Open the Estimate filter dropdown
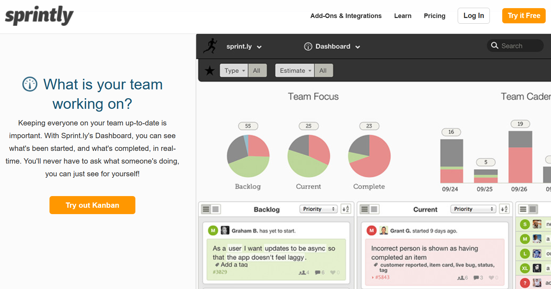 pos(295,71)
